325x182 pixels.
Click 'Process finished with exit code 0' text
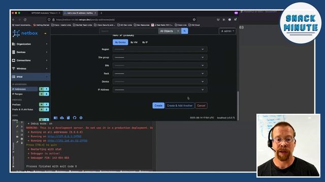pyautogui.click(x=51, y=166)
